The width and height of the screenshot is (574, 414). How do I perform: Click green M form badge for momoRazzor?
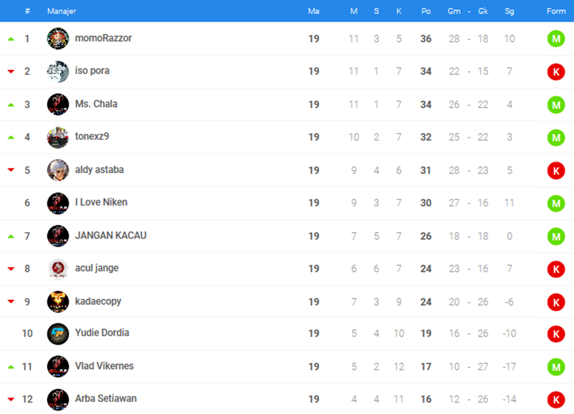pyautogui.click(x=556, y=38)
